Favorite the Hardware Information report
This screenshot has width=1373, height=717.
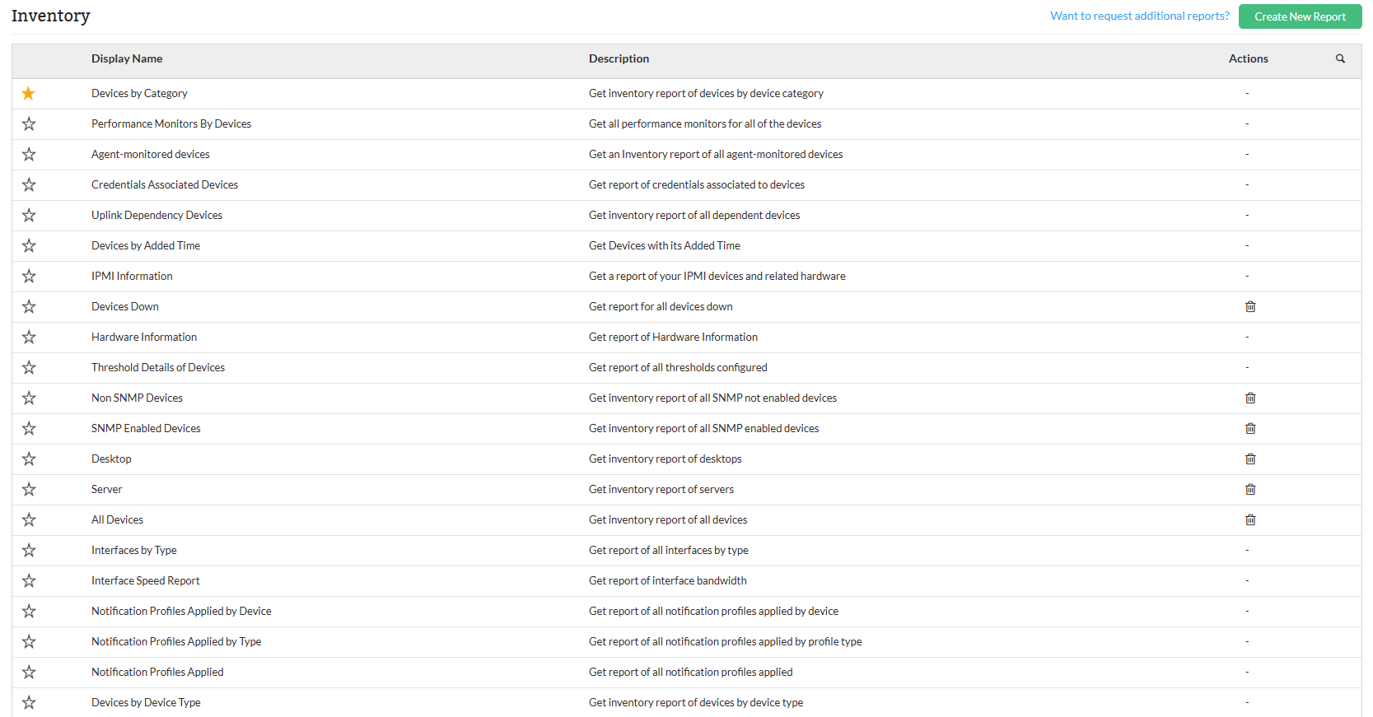pyautogui.click(x=29, y=337)
